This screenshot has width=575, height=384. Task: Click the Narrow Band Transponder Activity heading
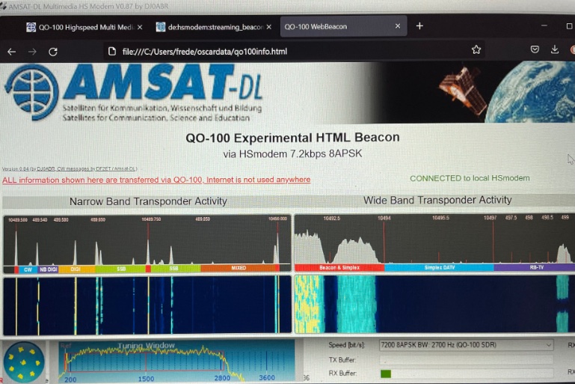pos(148,201)
